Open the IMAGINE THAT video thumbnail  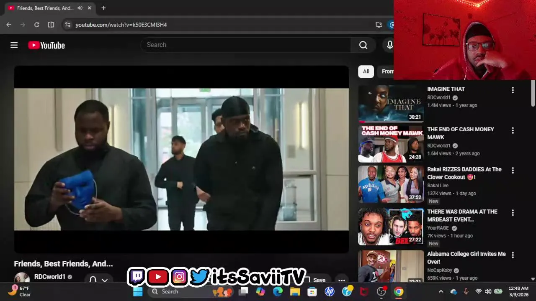click(x=391, y=104)
